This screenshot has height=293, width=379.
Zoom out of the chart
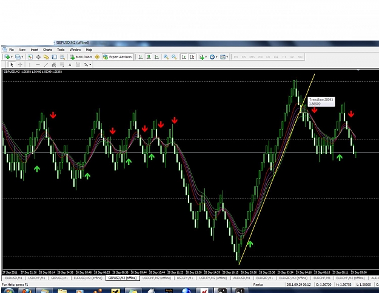coord(174,57)
